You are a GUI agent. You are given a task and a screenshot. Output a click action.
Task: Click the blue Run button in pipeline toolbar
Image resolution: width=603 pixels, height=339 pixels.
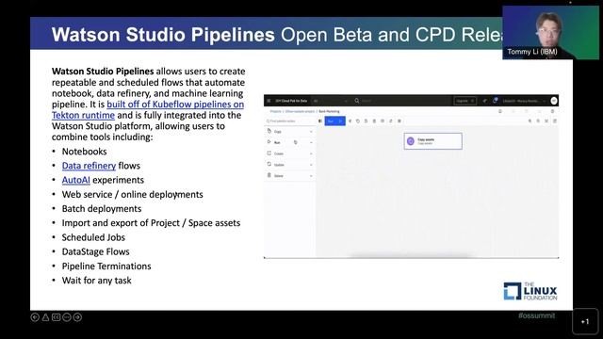(335, 121)
